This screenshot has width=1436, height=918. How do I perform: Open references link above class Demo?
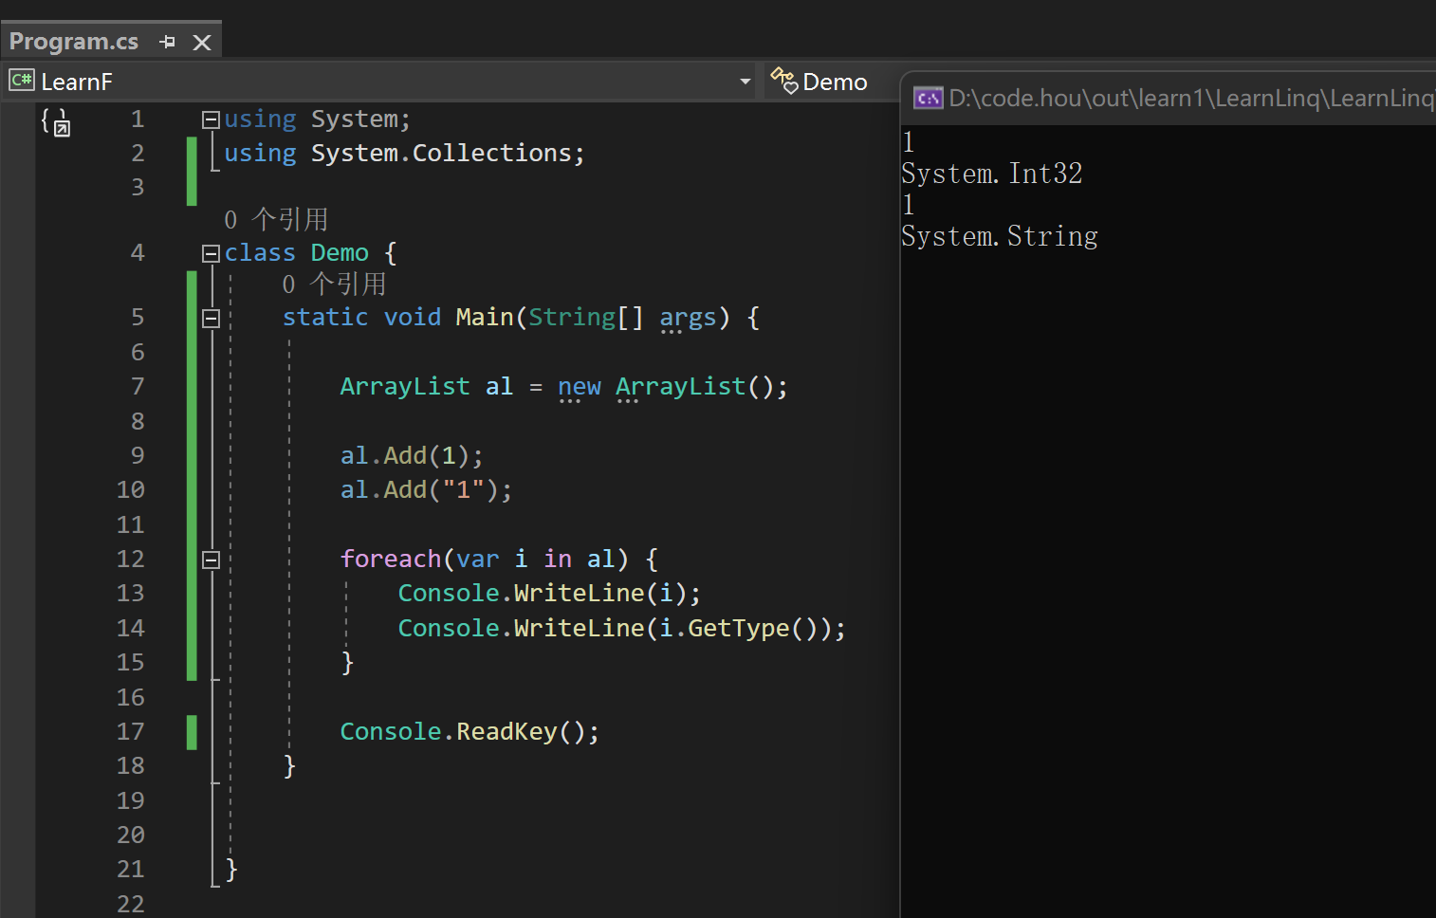(276, 220)
